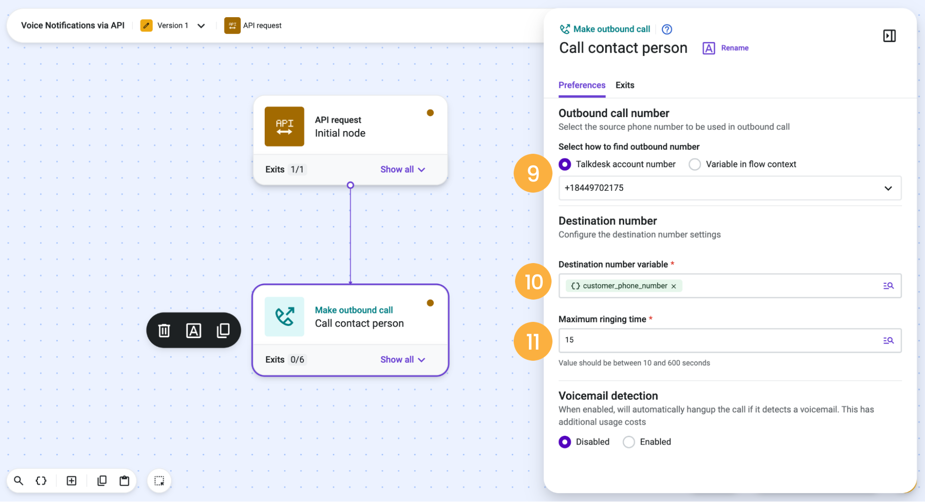Enable voicemail detection
Viewport: 925px width, 502px height.
(x=628, y=442)
